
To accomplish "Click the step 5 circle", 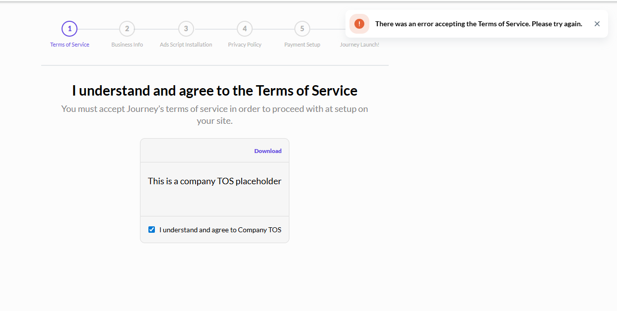I will tap(302, 29).
